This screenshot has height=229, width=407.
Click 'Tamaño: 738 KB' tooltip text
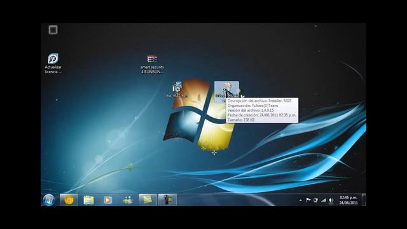coord(241,120)
